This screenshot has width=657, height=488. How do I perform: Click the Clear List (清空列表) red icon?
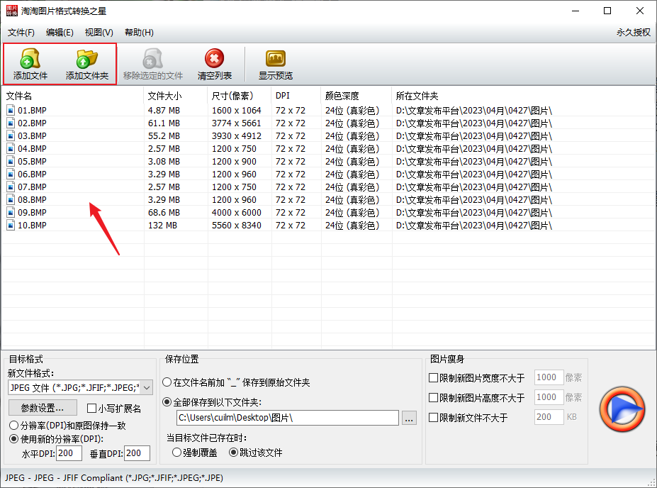coord(214,59)
